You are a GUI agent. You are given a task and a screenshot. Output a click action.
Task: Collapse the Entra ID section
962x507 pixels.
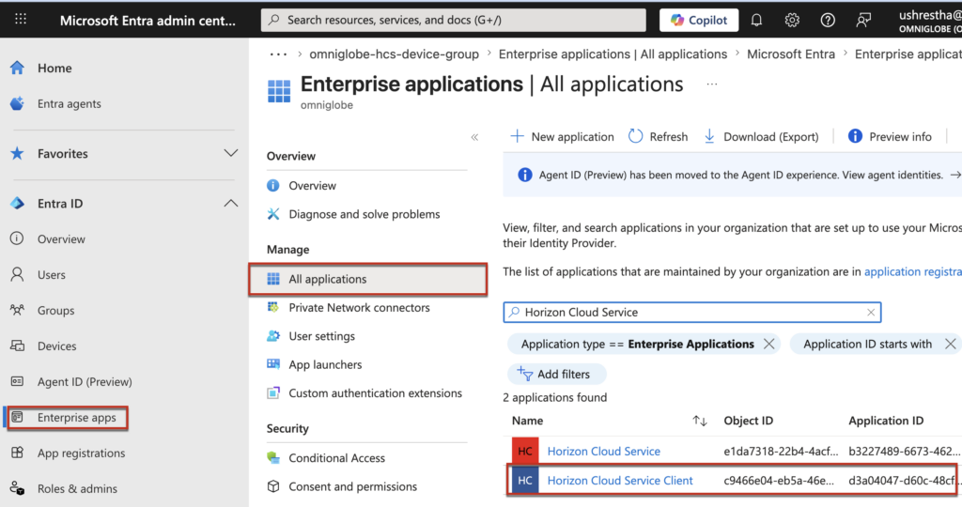(230, 204)
